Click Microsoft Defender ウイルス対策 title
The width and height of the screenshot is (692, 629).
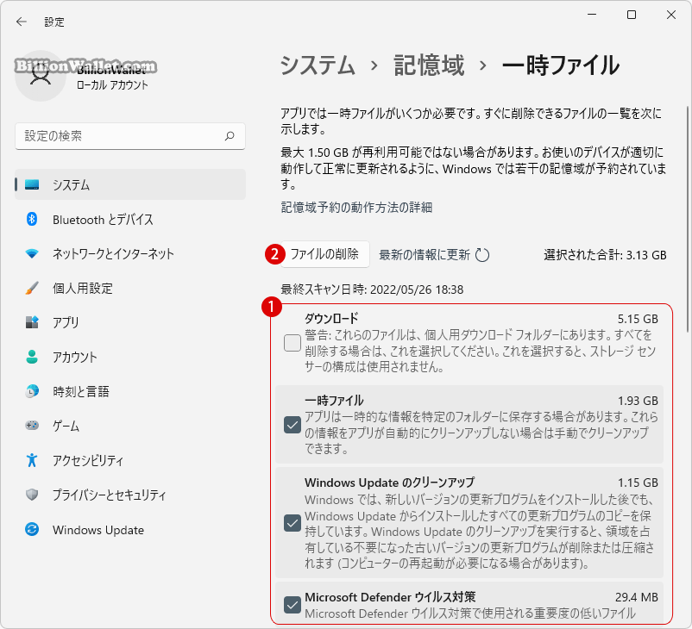(x=390, y=597)
